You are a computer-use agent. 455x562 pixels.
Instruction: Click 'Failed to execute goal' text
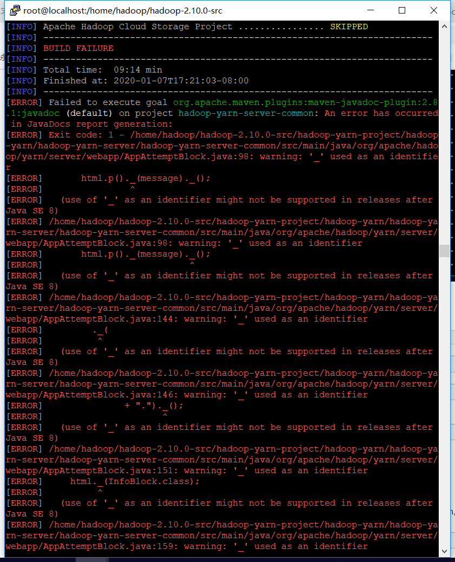coord(108,102)
